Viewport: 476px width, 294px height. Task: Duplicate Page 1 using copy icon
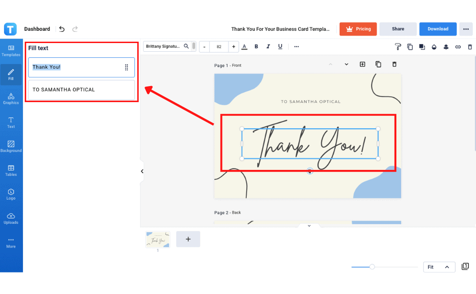(378, 65)
